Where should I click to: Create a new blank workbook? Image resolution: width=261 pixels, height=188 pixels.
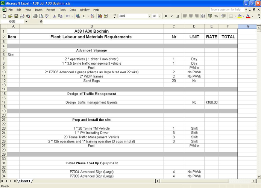point(5,16)
